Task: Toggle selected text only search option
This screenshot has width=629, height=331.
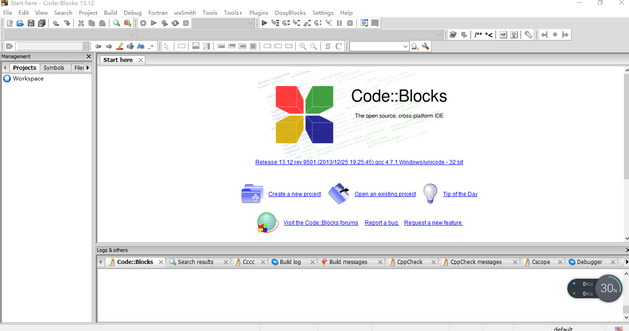Action: pyautogui.click(x=130, y=46)
